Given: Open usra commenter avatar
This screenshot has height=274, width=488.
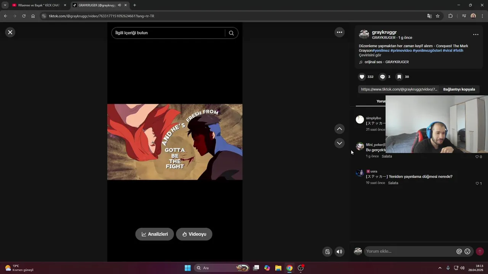Looking at the screenshot, I should pyautogui.click(x=360, y=173).
